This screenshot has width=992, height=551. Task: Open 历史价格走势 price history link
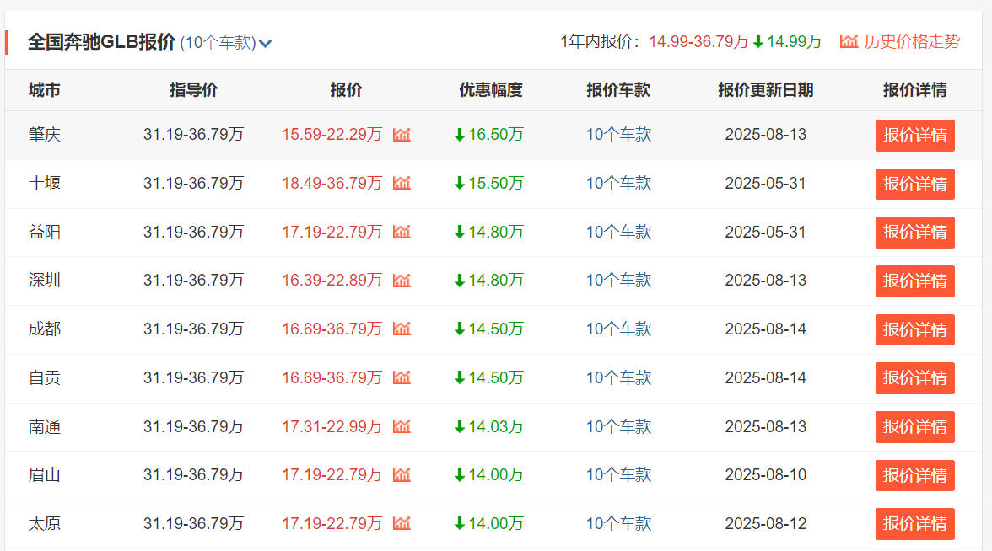[x=912, y=42]
